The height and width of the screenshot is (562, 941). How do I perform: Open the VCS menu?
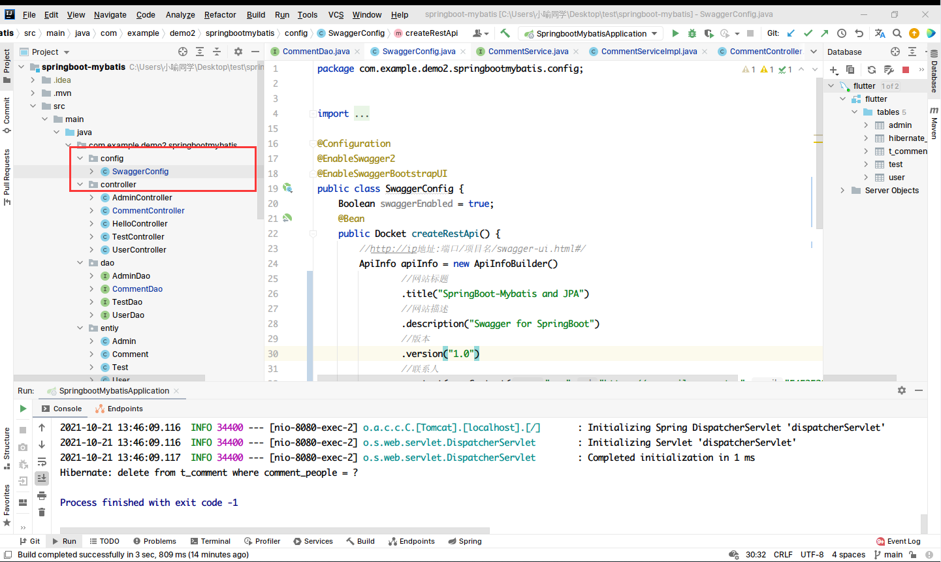click(x=336, y=14)
